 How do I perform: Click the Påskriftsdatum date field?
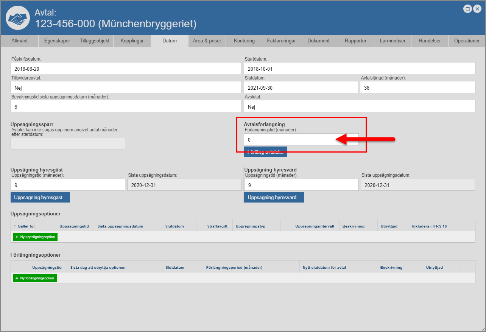[126, 69]
